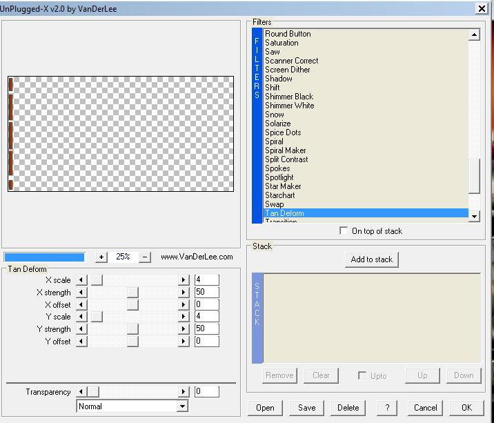Viewport: 494px width, 423px height.
Task: Enable On top of stack checkbox
Action: tap(344, 230)
